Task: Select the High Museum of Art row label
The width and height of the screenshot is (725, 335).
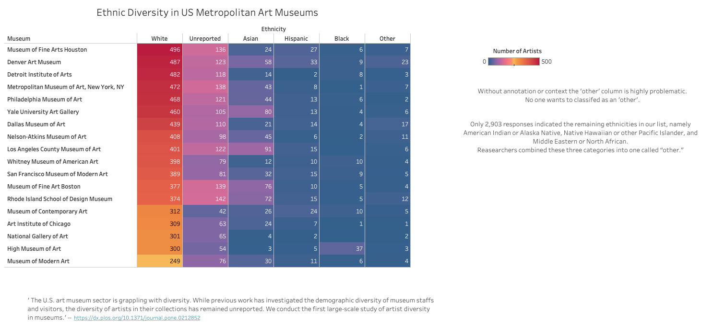Action: point(34,249)
